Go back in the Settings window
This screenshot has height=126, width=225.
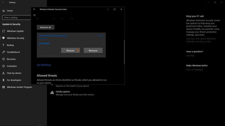pyautogui.click(x=3, y=2)
